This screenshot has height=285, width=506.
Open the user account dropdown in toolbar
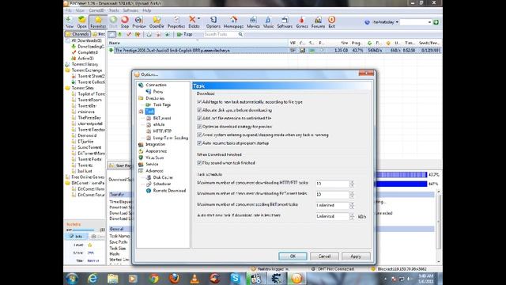(x=397, y=22)
